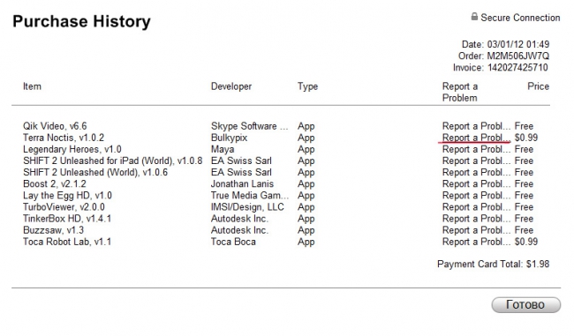574x336 pixels.
Task: Report a problem for Terra Noctis
Action: pos(476,138)
